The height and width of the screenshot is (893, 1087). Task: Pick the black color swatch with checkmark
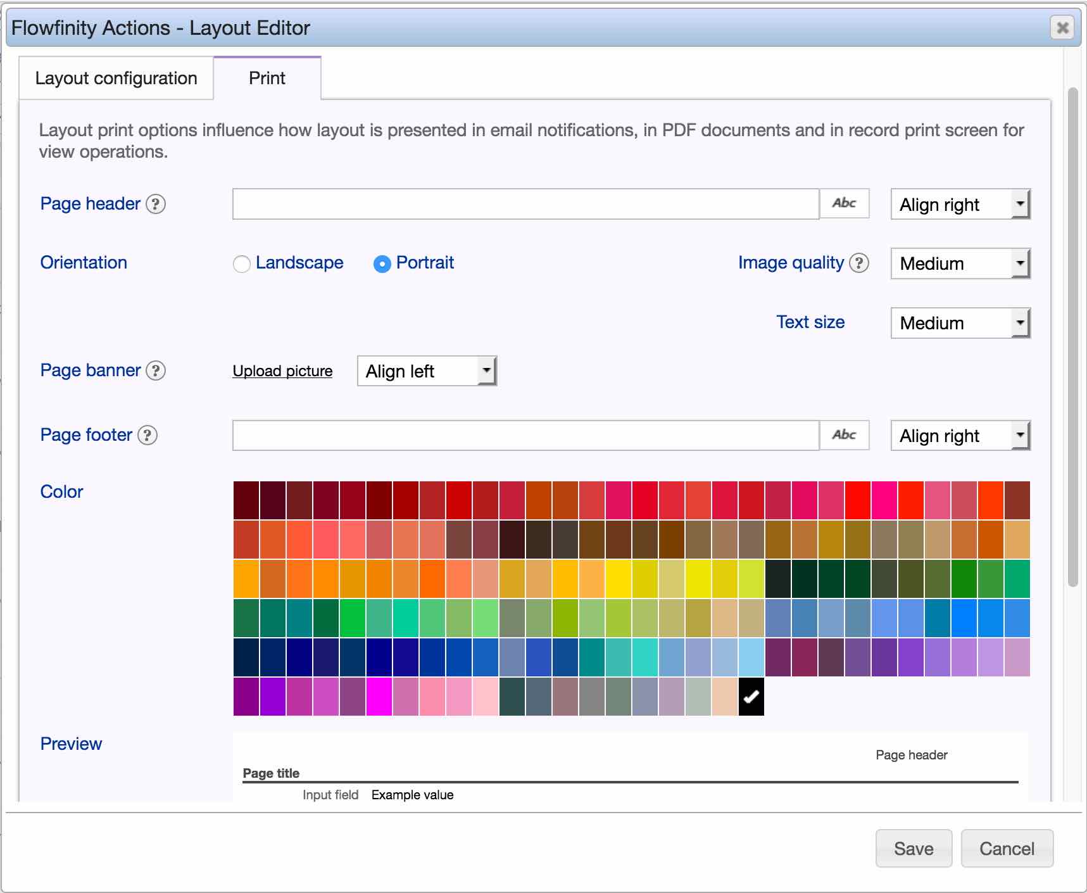pos(751,697)
